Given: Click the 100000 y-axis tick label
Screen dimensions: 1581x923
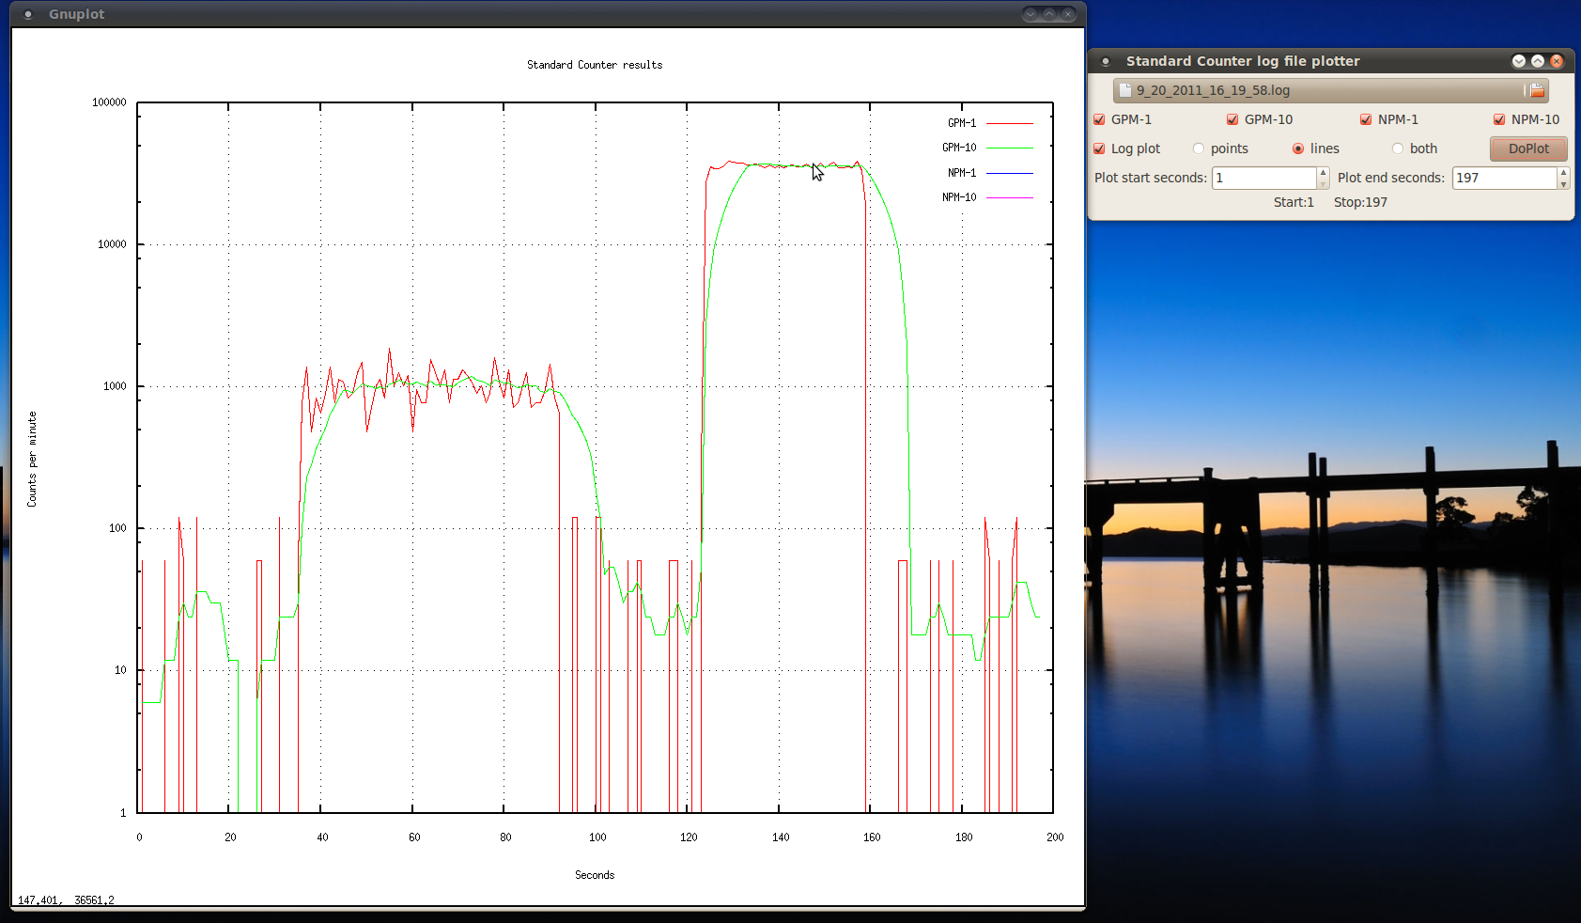Looking at the screenshot, I should pyautogui.click(x=109, y=102).
